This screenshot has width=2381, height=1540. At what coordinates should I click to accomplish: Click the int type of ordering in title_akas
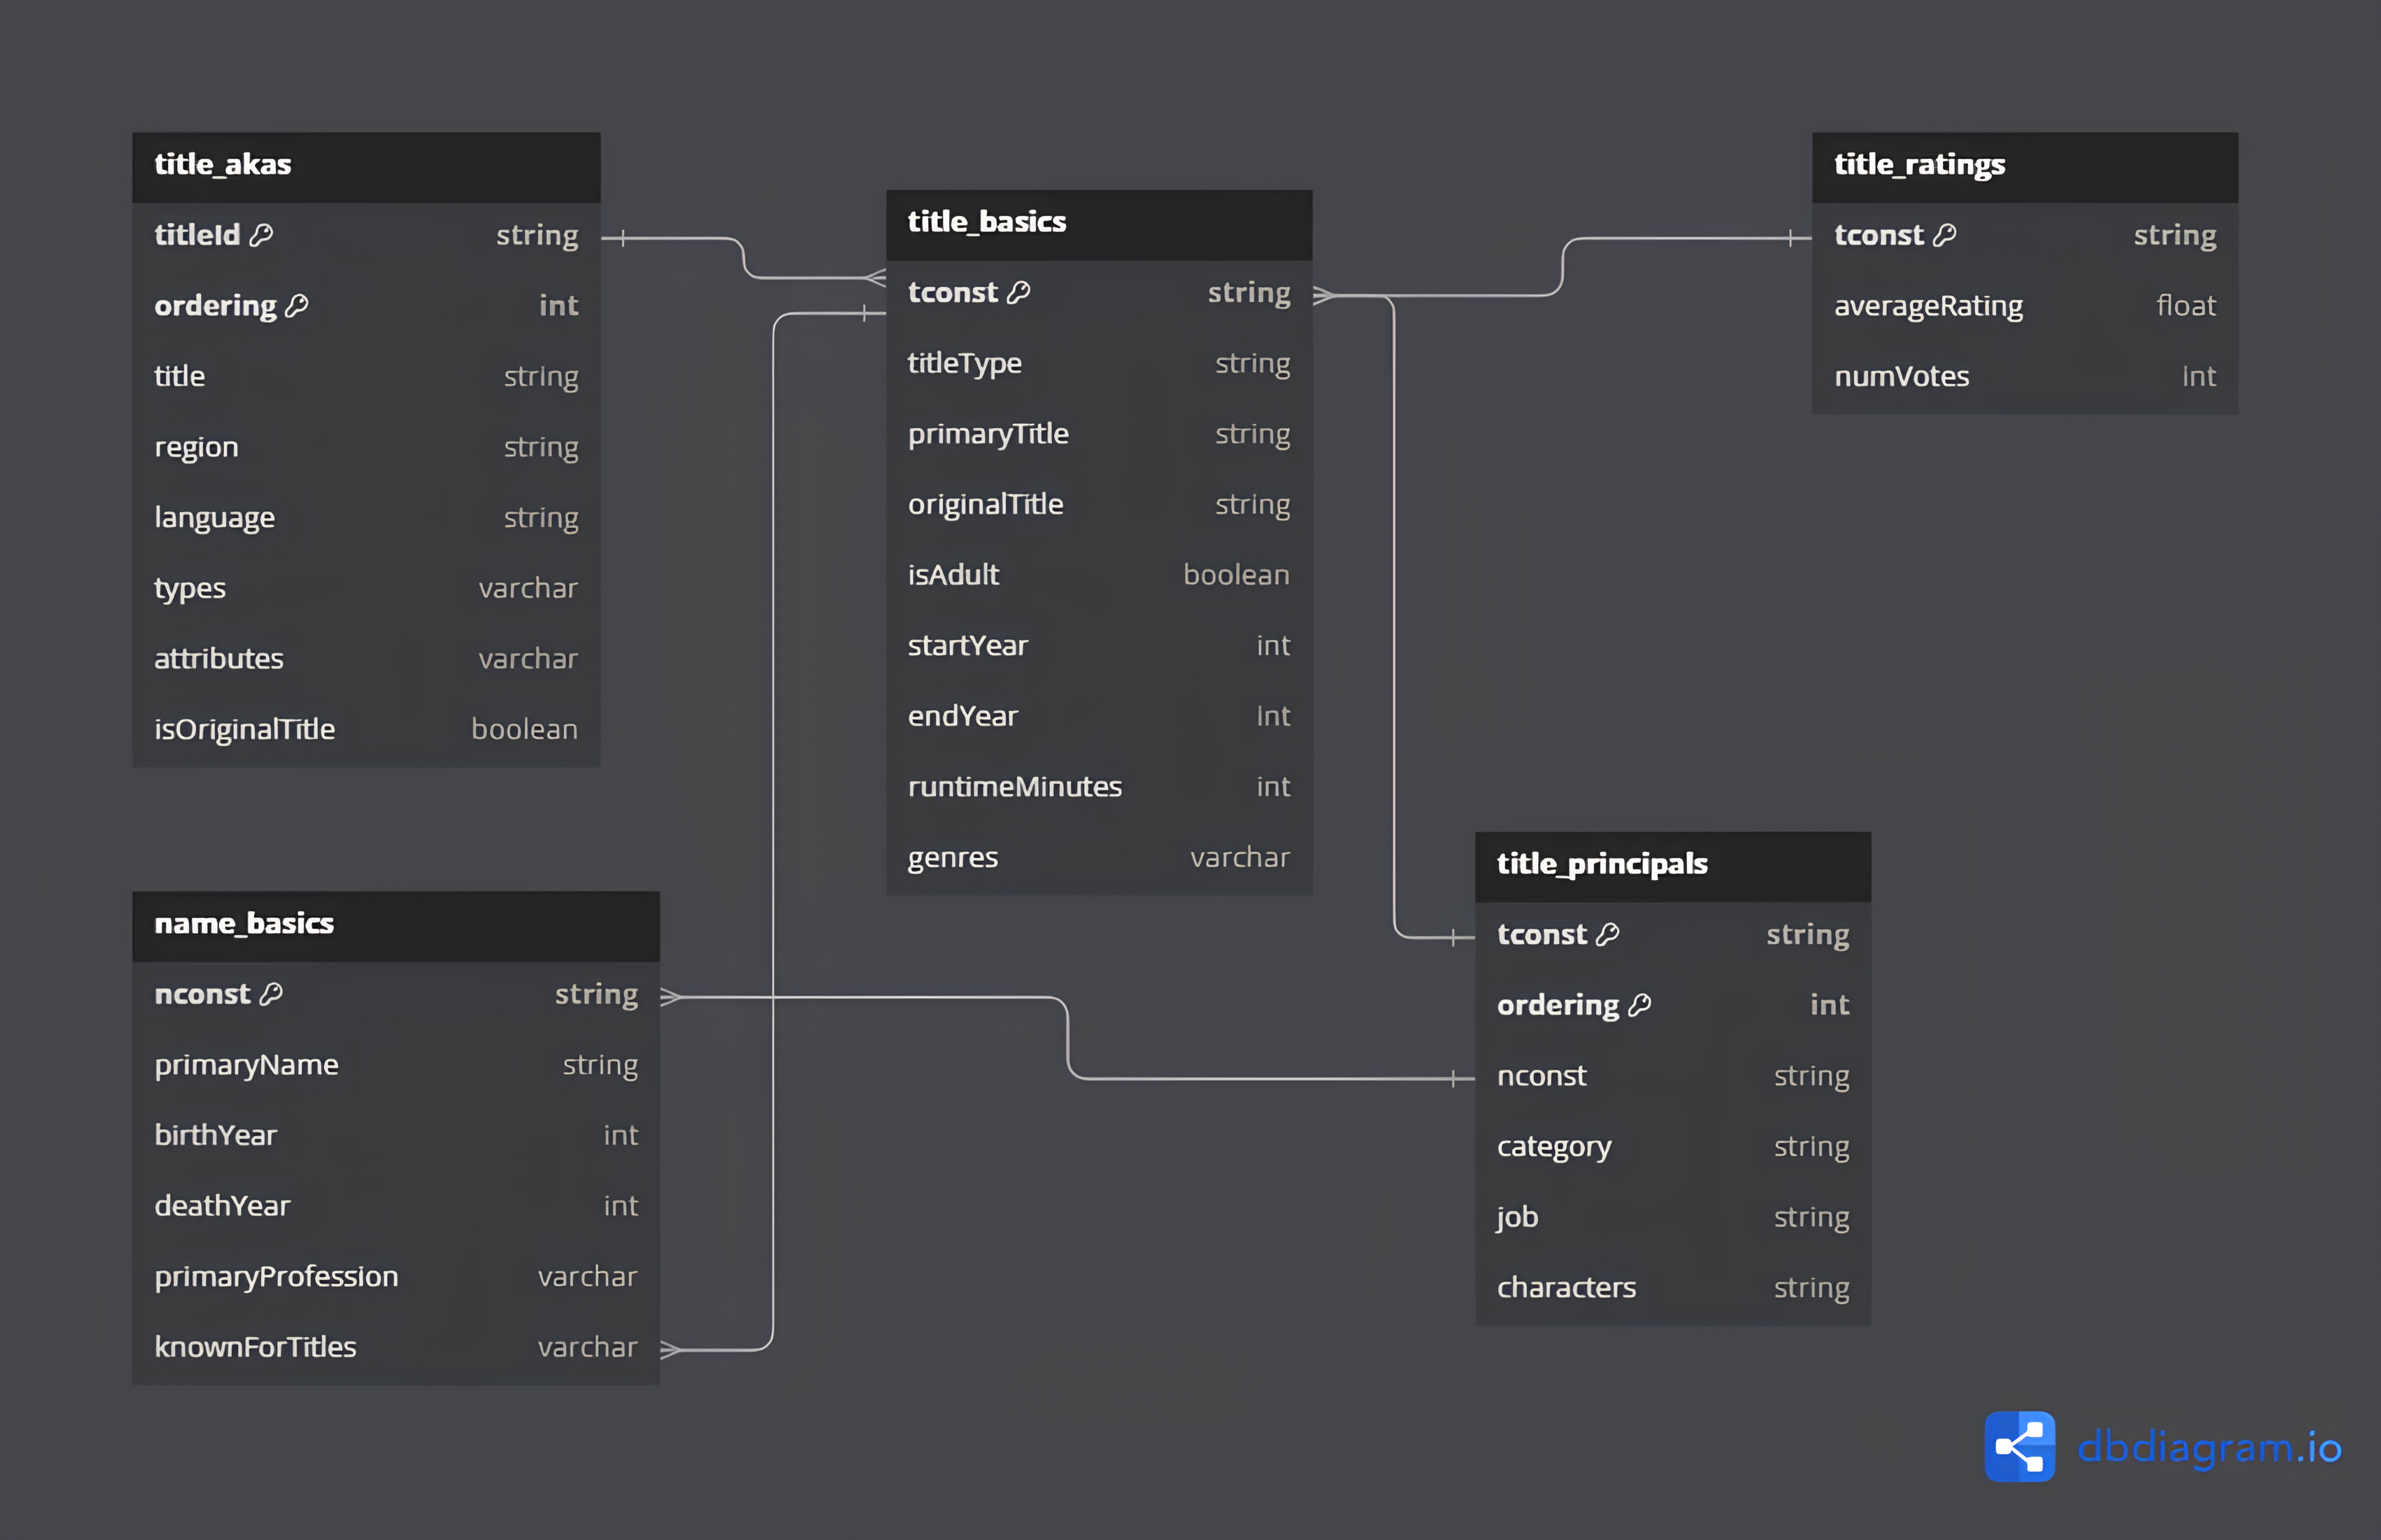[558, 306]
